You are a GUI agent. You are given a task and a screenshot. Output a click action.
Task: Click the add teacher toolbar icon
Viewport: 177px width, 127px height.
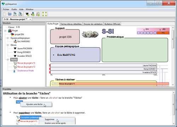(33, 14)
